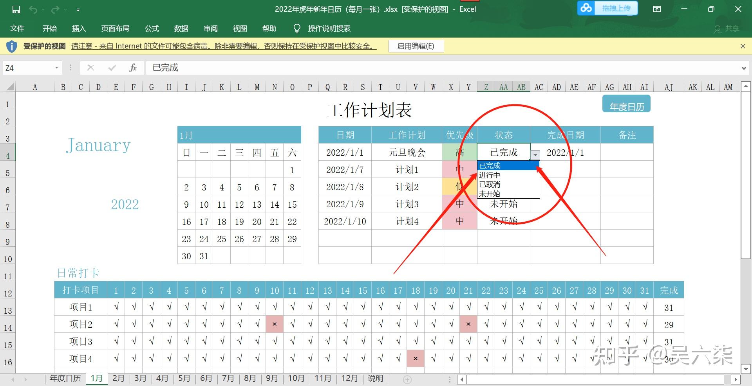Open Ribbon Display Options icon
752x386 pixels.
(x=657, y=9)
